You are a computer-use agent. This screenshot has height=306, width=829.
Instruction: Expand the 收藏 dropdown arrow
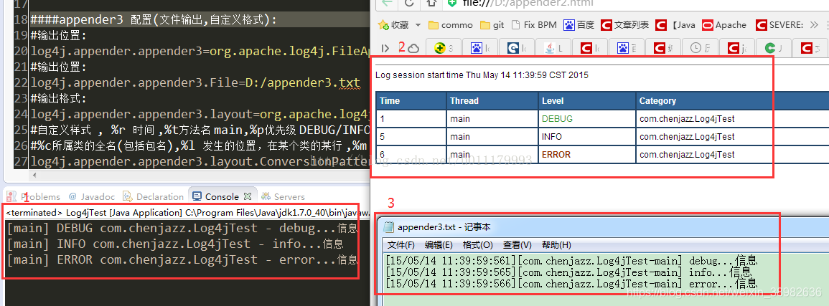(418, 25)
